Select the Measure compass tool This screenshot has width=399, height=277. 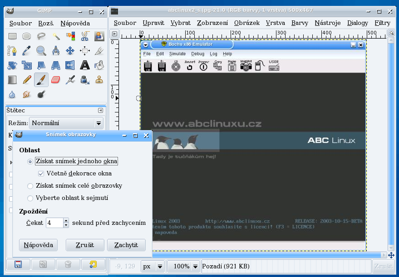pos(56,51)
